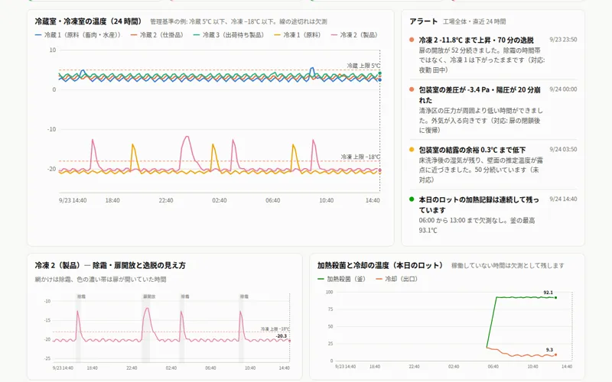Toggle the 冷蔵 1（原料（畜肉・水産）） legend entry
Image resolution: width=612 pixels, height=382 pixels.
[78, 34]
